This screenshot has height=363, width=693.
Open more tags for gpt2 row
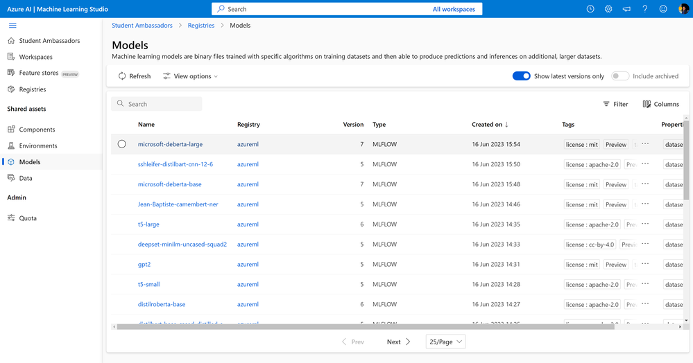click(x=645, y=264)
